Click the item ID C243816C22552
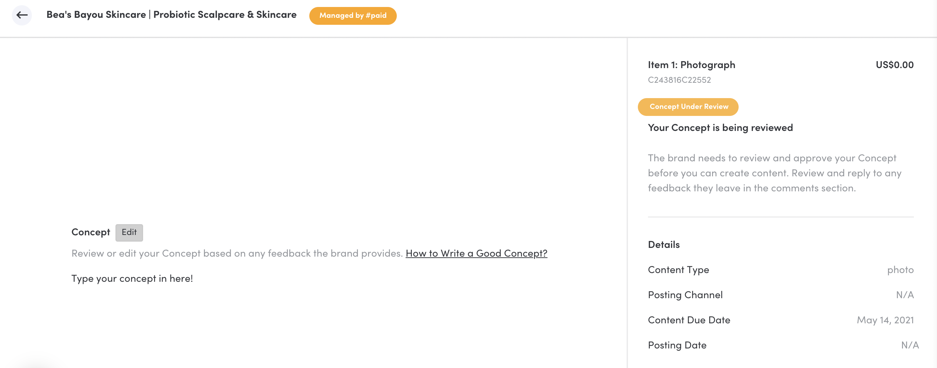This screenshot has width=937, height=368. (x=679, y=80)
